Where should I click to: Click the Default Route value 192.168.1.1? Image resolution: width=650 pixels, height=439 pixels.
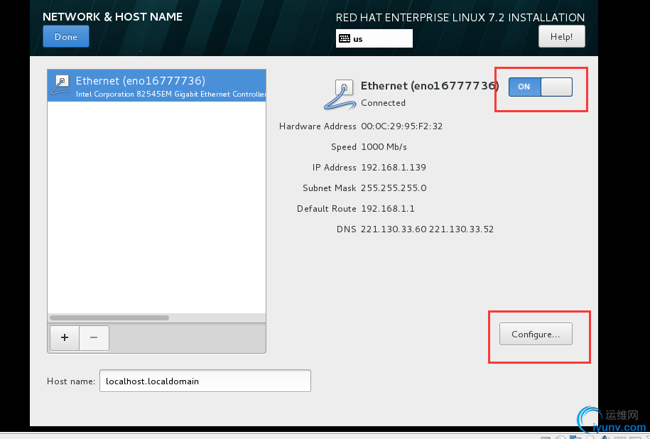click(388, 209)
